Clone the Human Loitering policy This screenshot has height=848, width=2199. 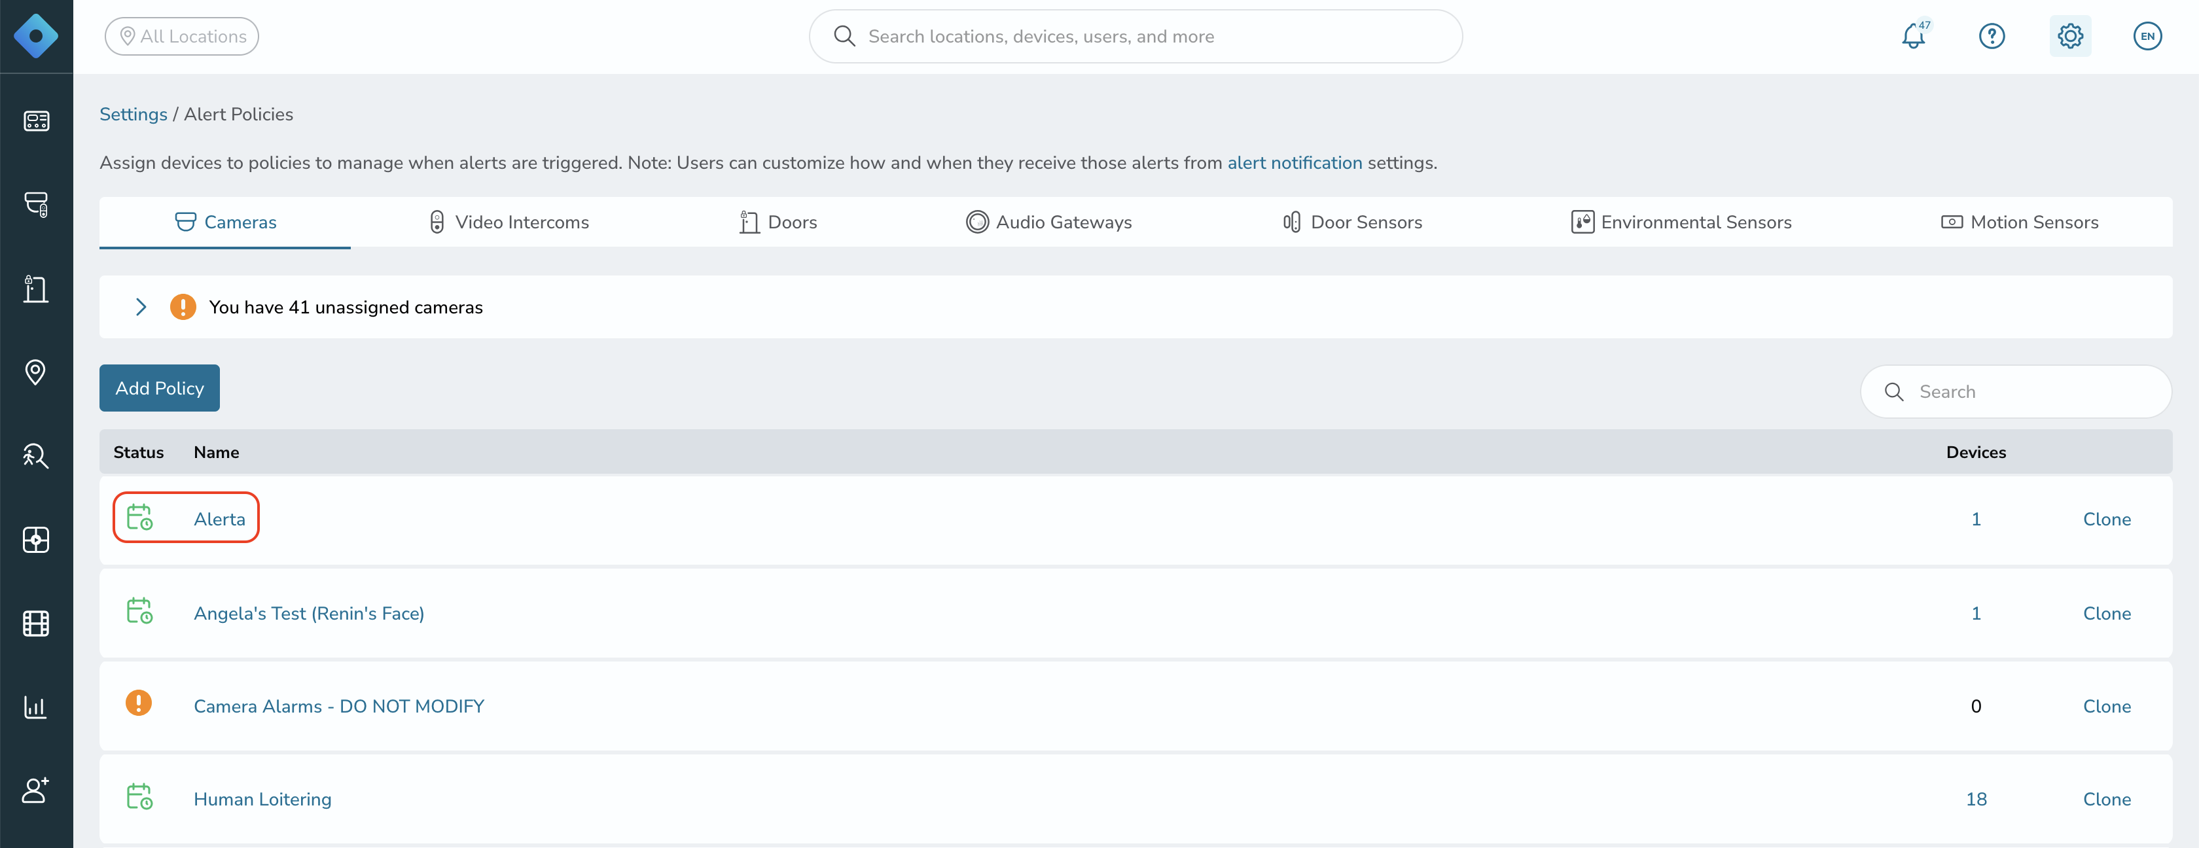2107,800
